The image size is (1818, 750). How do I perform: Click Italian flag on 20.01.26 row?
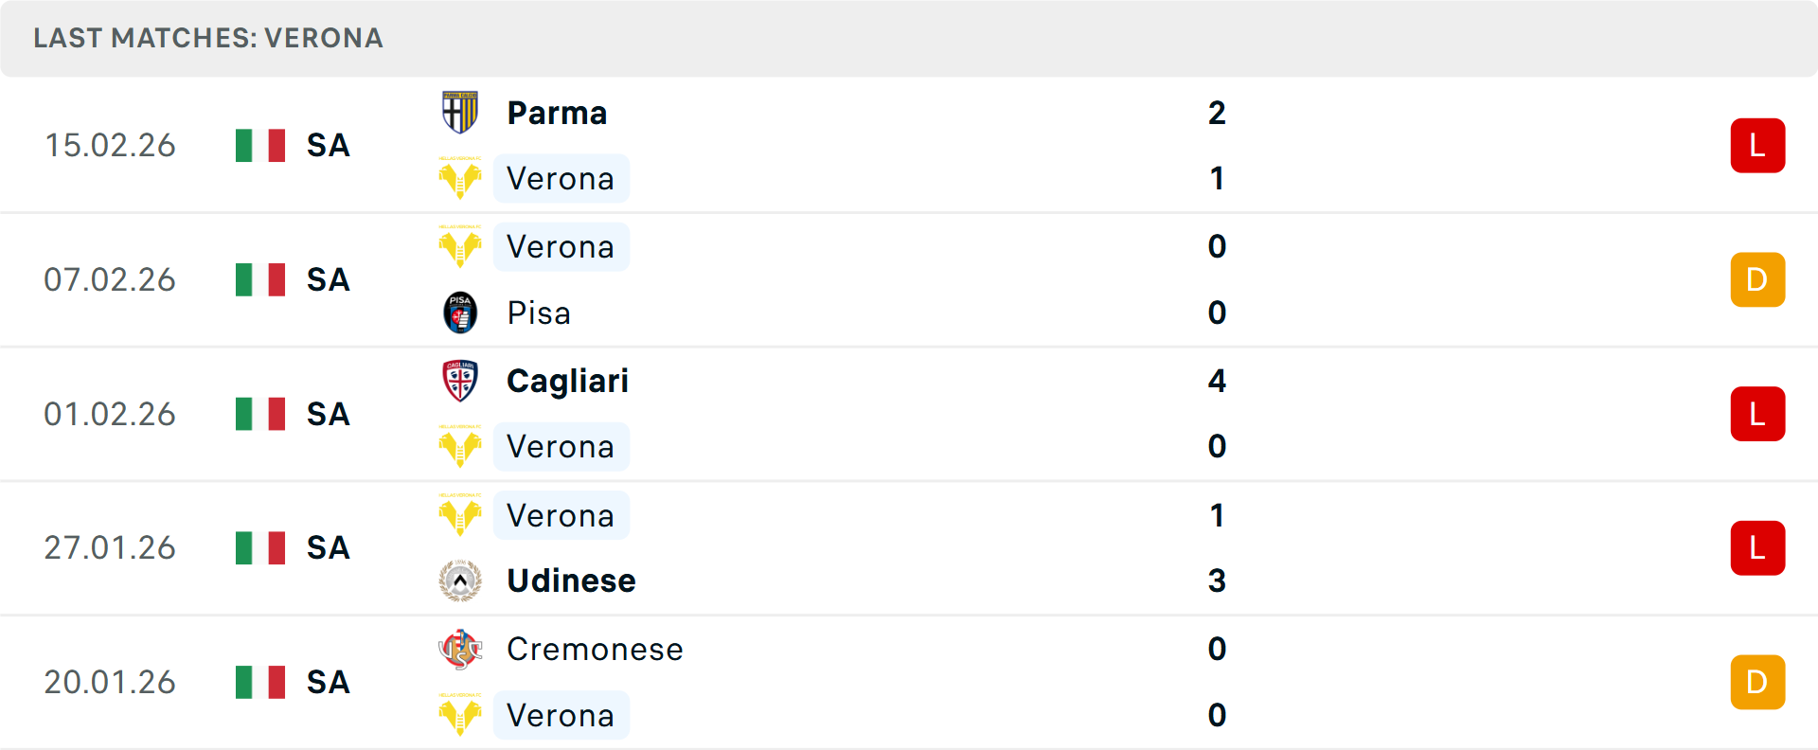tap(260, 682)
